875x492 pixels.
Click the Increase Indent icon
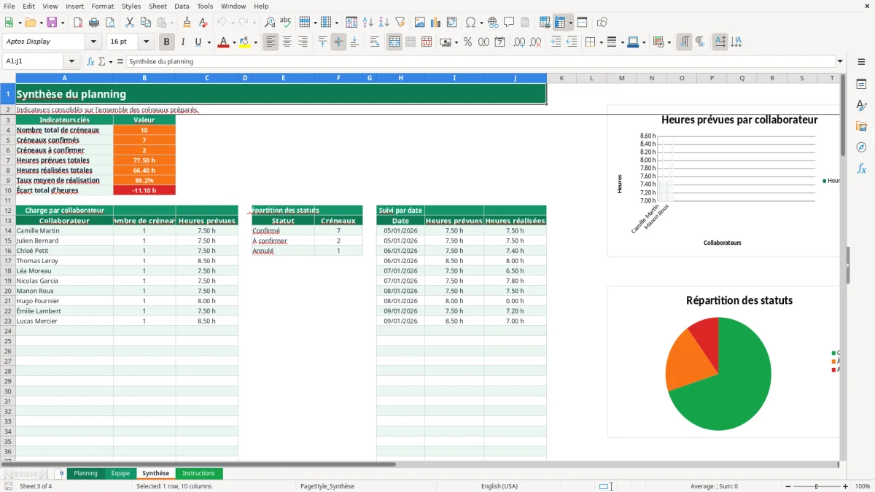(556, 42)
